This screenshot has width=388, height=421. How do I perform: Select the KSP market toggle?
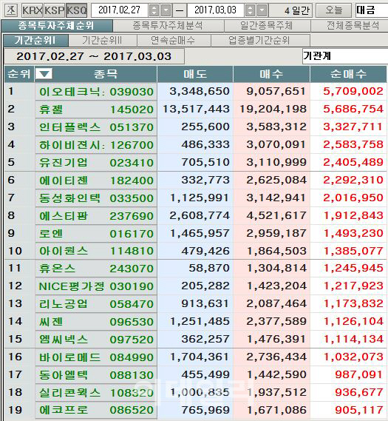point(55,10)
